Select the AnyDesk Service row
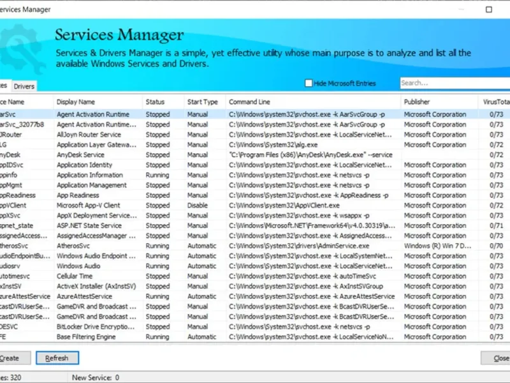Image resolution: width=510 pixels, height=383 pixels. pyautogui.click(x=255, y=154)
